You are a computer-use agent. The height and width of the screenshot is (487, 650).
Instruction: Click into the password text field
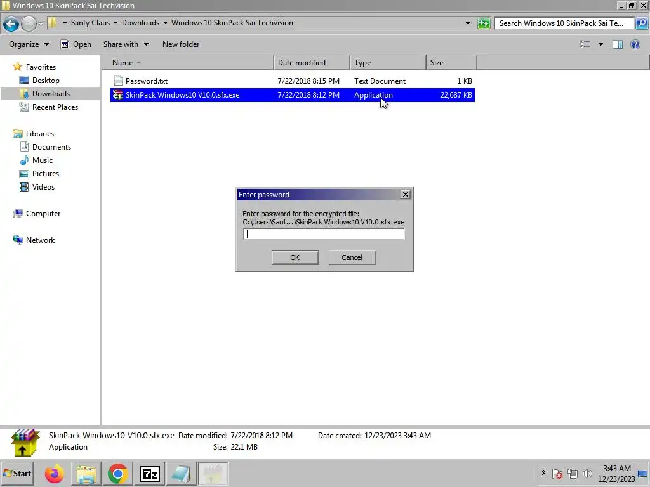[x=324, y=234]
